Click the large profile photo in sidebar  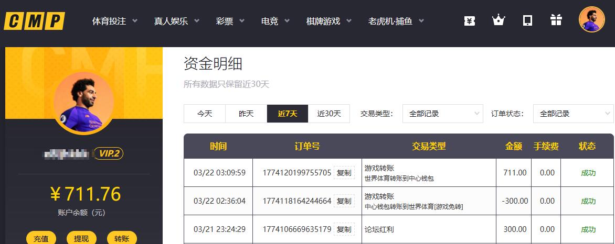(83, 103)
